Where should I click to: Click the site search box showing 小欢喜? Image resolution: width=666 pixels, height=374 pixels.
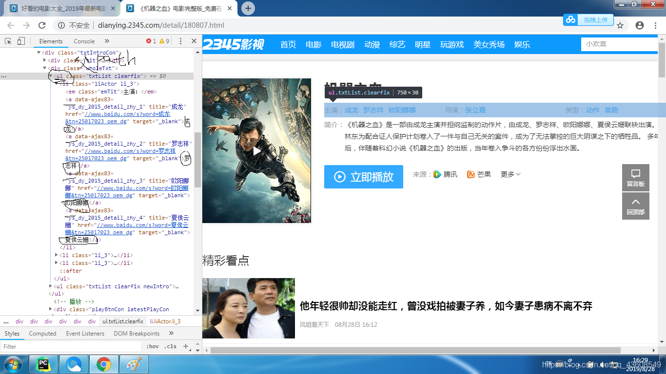click(x=619, y=44)
